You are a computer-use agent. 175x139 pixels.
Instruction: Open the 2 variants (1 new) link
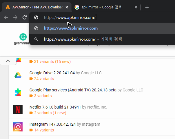(x=50, y=113)
